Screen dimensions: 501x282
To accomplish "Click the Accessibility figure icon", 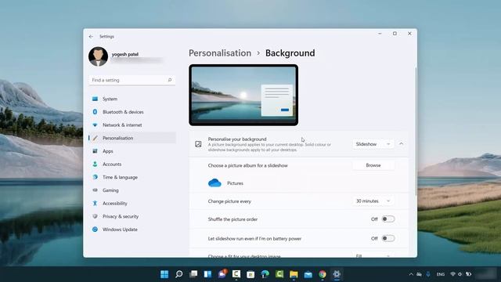I will (95, 203).
